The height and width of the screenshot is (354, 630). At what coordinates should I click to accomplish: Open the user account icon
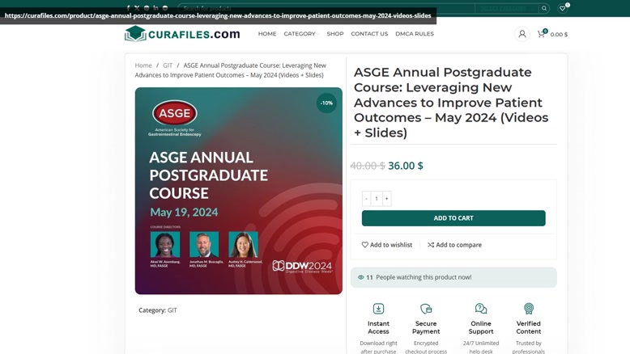point(522,34)
